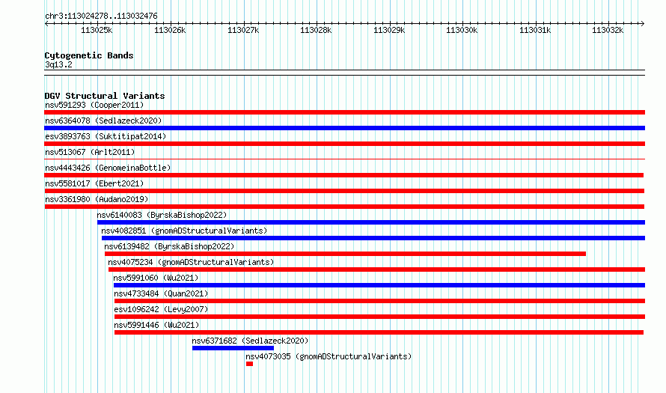Image resolution: width=666 pixels, height=393 pixels.
Task: Select the shorter red bar under nsv6139482
Action: point(345,254)
